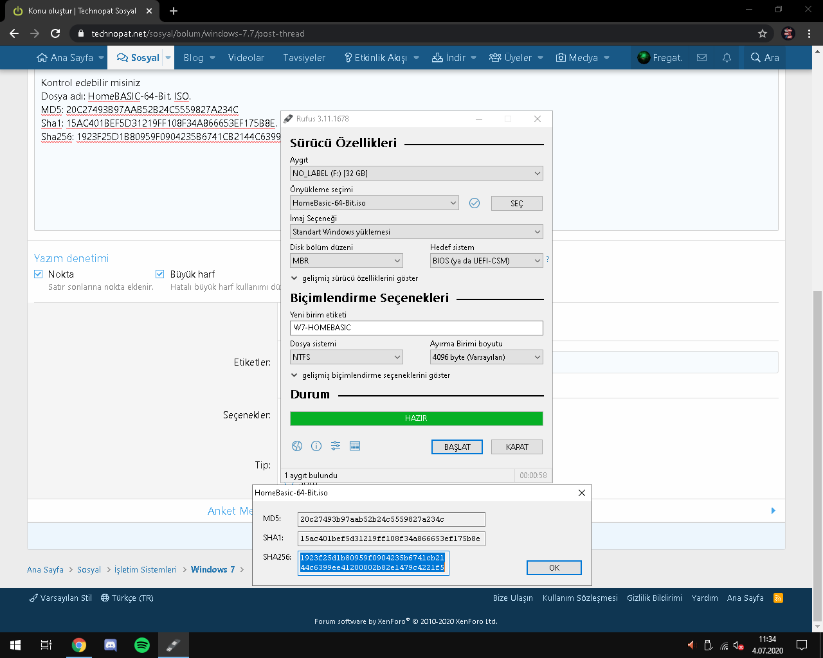The width and height of the screenshot is (823, 658).
Task: Open Discord from the taskbar
Action: pyautogui.click(x=111, y=645)
